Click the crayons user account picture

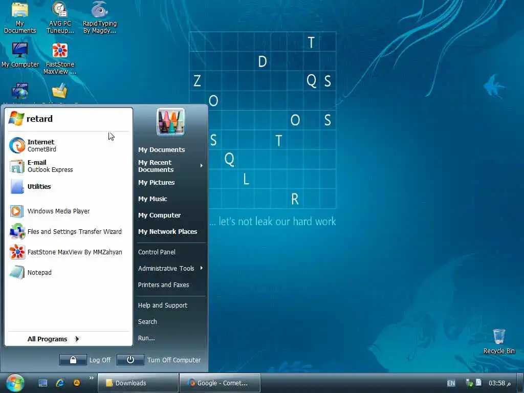(170, 122)
